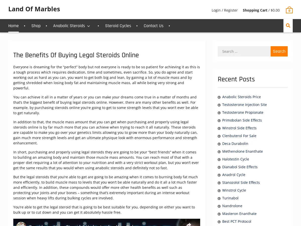Expand the Anabolic Steroids submenu chevron
Screen dimensions: 301x226
coord(89,26)
